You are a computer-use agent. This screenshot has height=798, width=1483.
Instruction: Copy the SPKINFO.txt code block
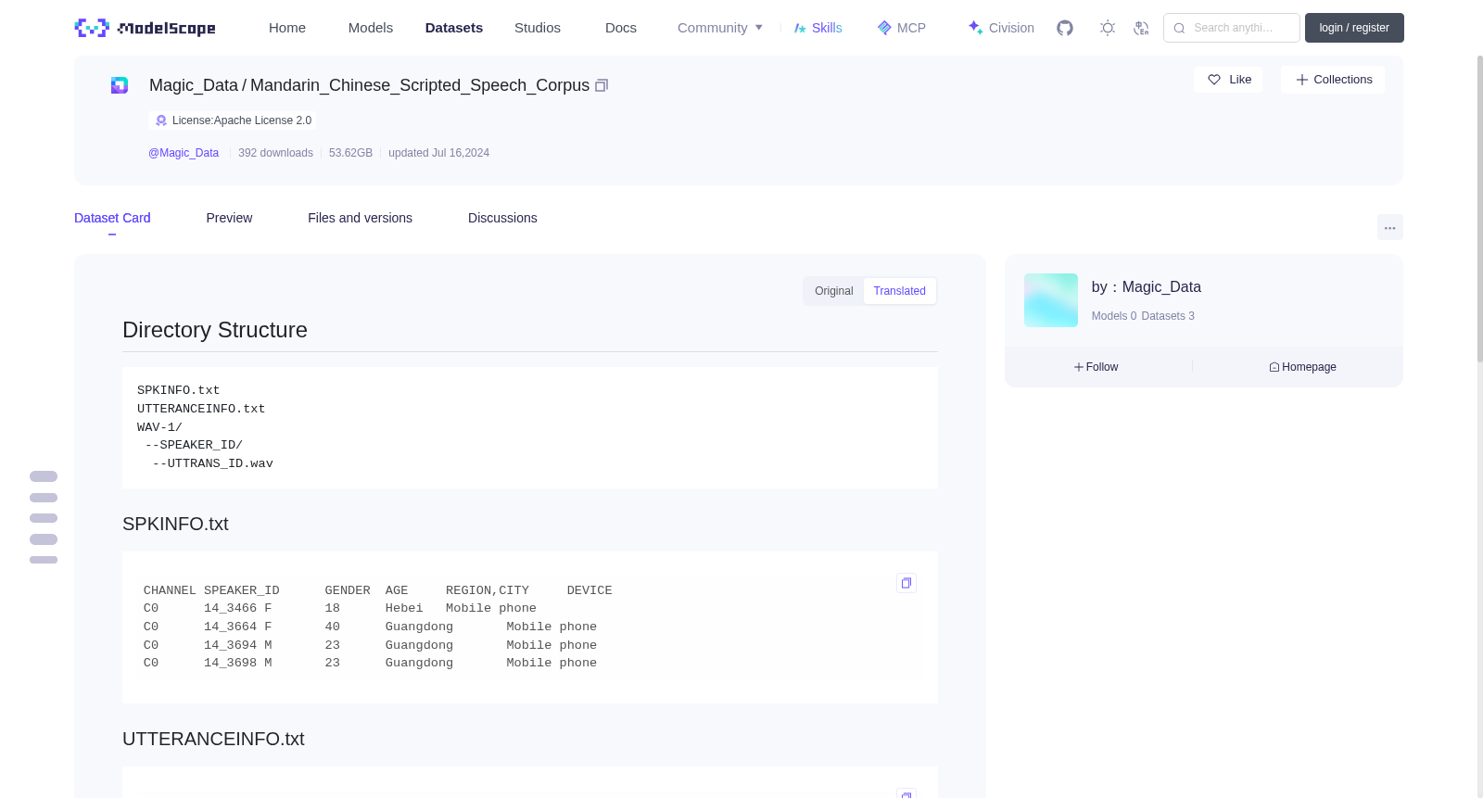[x=906, y=583]
